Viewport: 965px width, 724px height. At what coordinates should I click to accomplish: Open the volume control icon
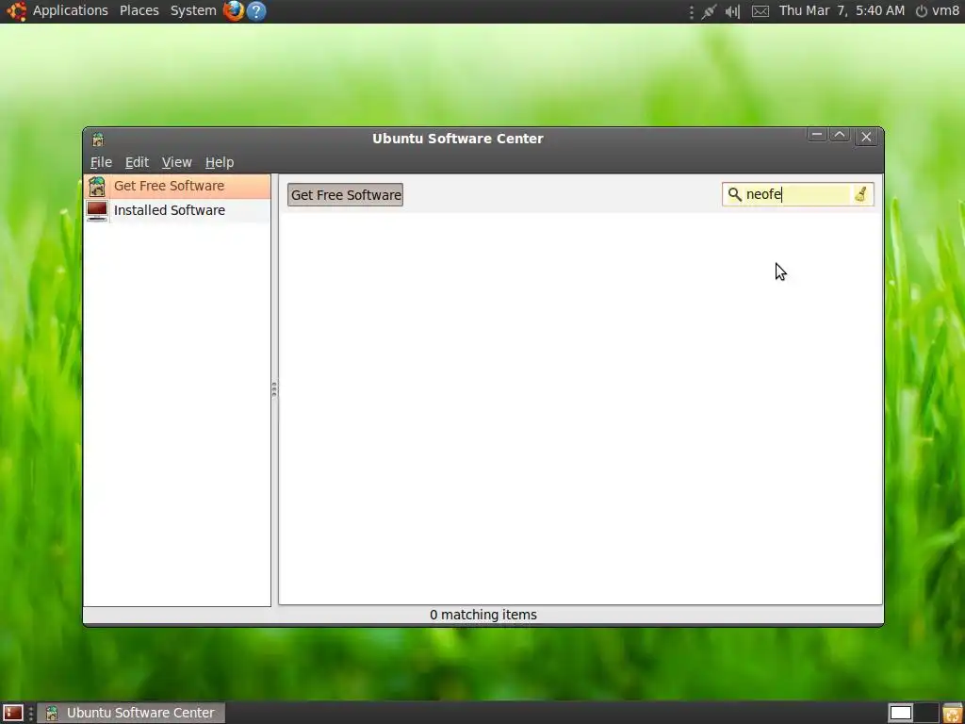click(x=732, y=11)
